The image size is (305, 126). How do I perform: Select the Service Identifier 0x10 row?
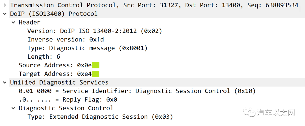point(137,91)
